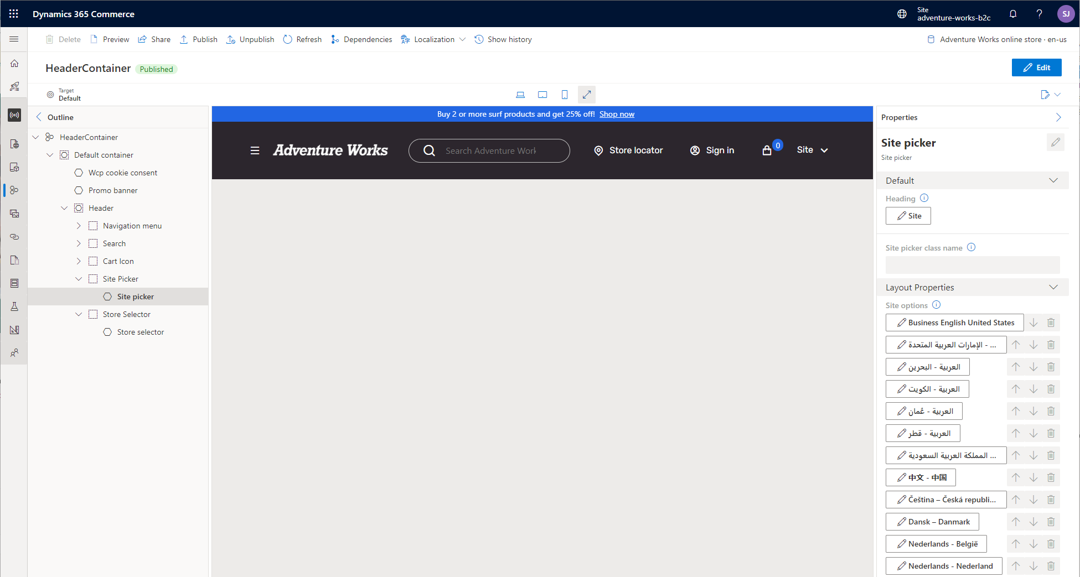Open the home icon in left sidebar
This screenshot has height=577, width=1080.
point(14,64)
